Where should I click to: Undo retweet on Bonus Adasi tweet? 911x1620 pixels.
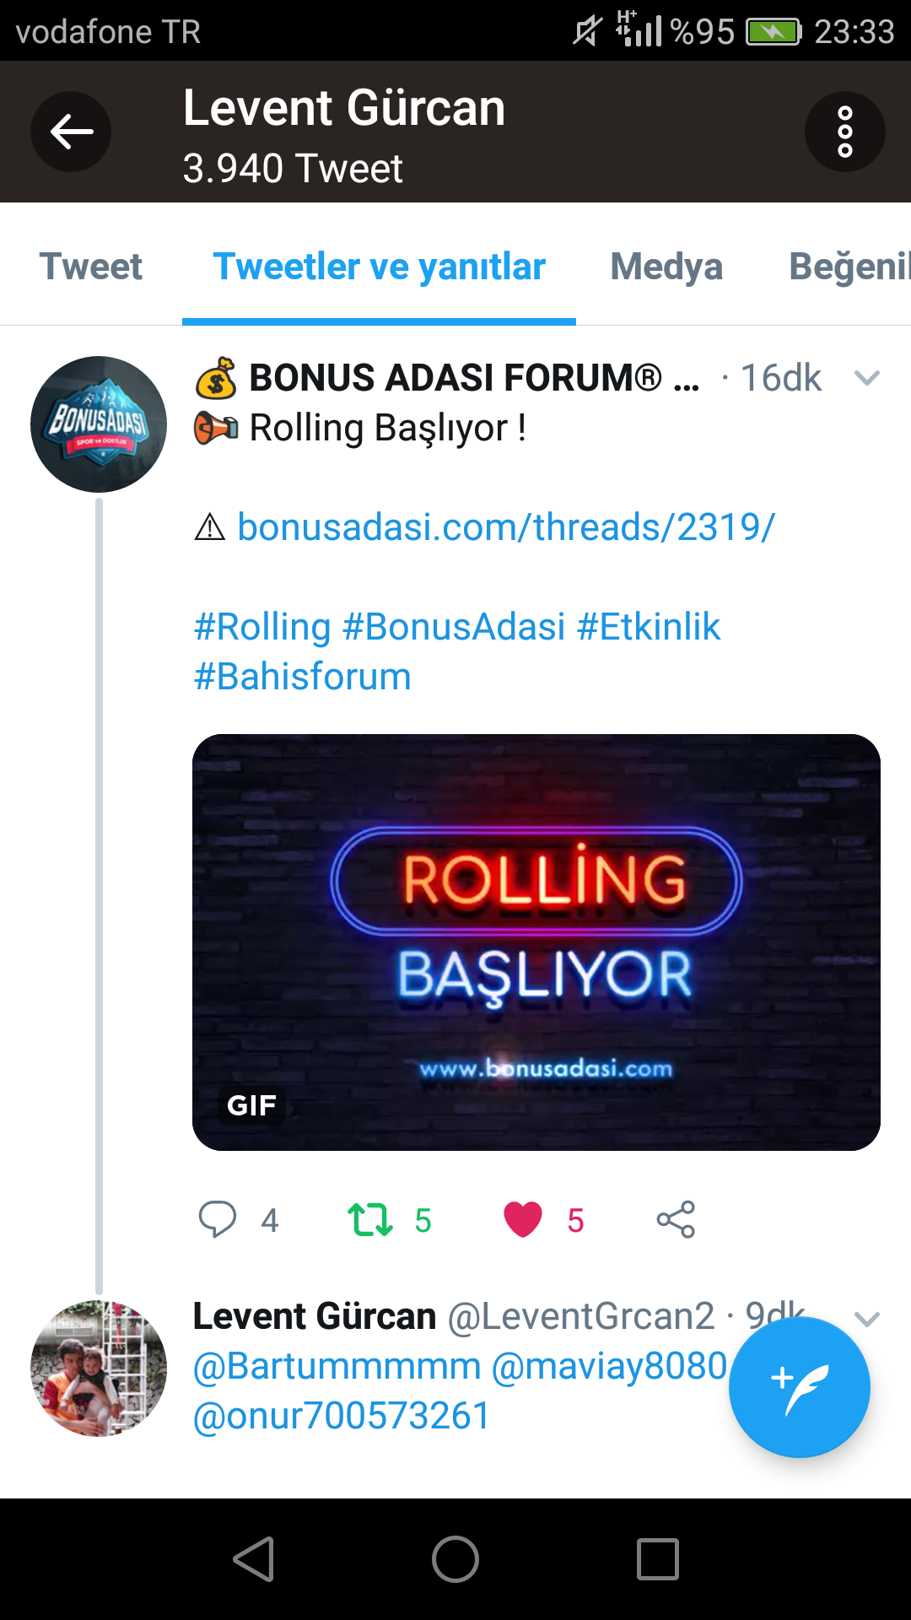coord(370,1219)
